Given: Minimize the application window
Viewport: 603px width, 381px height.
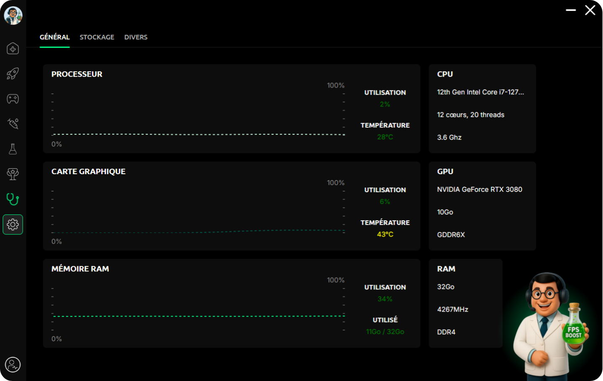Looking at the screenshot, I should point(571,10).
